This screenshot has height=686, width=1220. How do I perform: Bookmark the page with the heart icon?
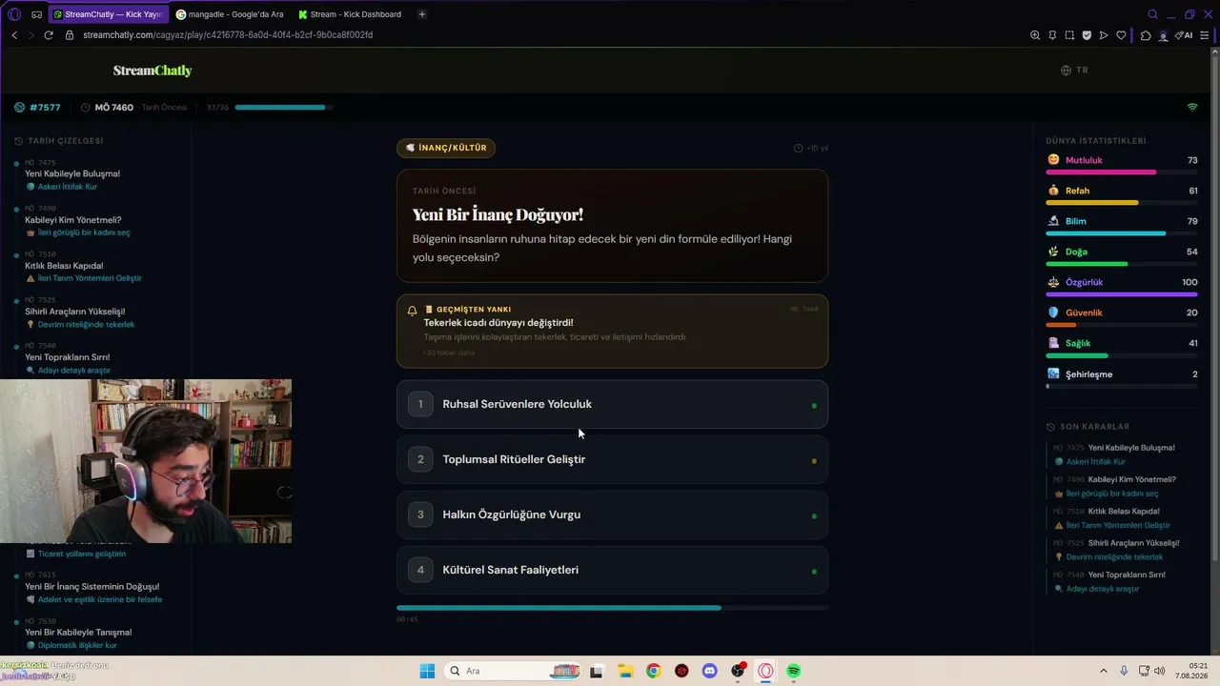1121,35
